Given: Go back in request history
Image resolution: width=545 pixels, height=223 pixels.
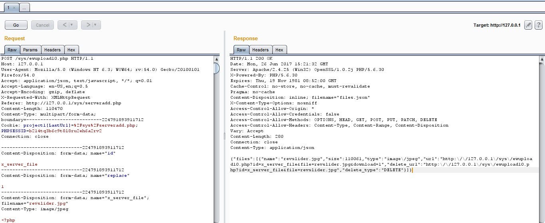Looking at the screenshot, I should tap(65, 25).
